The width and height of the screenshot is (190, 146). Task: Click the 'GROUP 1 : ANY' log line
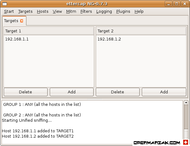coord(42,104)
